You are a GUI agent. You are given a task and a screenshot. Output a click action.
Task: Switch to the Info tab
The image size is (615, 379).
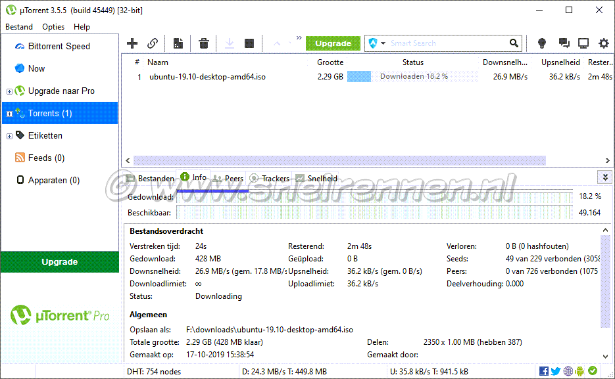193,177
